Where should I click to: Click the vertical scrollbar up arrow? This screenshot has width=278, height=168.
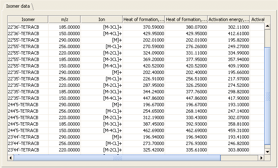point(267,26)
